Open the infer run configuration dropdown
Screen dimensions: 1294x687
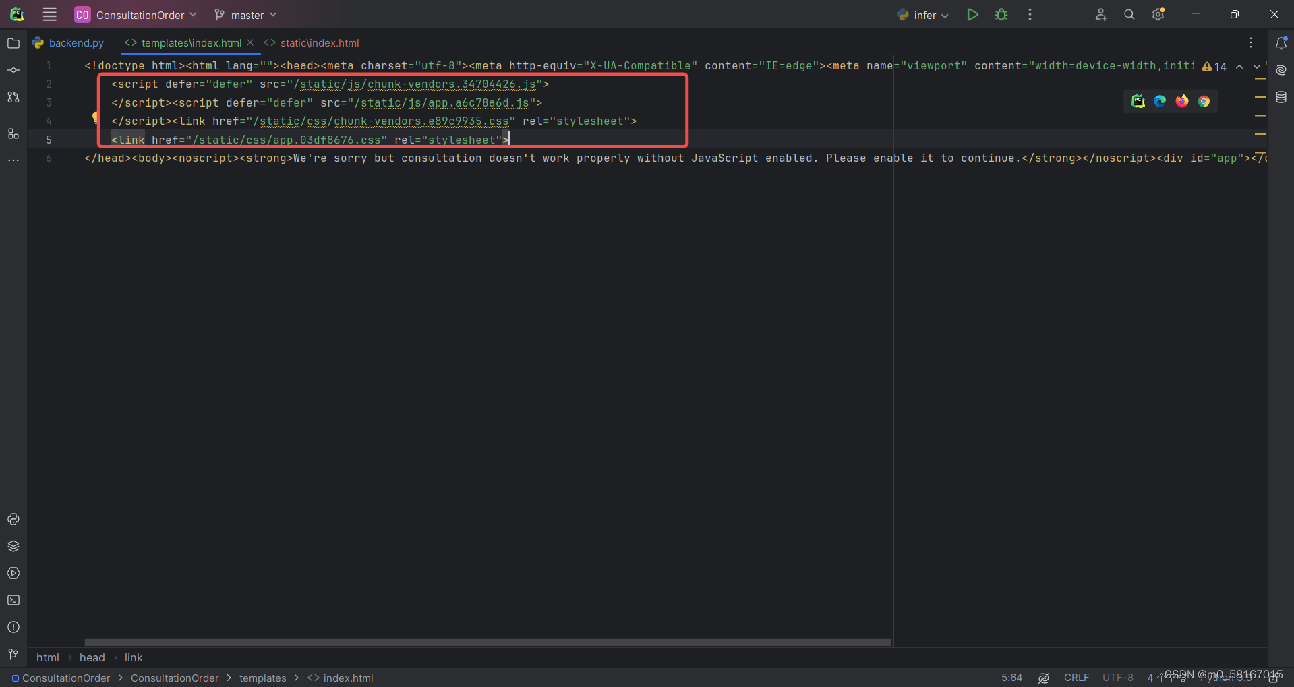[923, 15]
